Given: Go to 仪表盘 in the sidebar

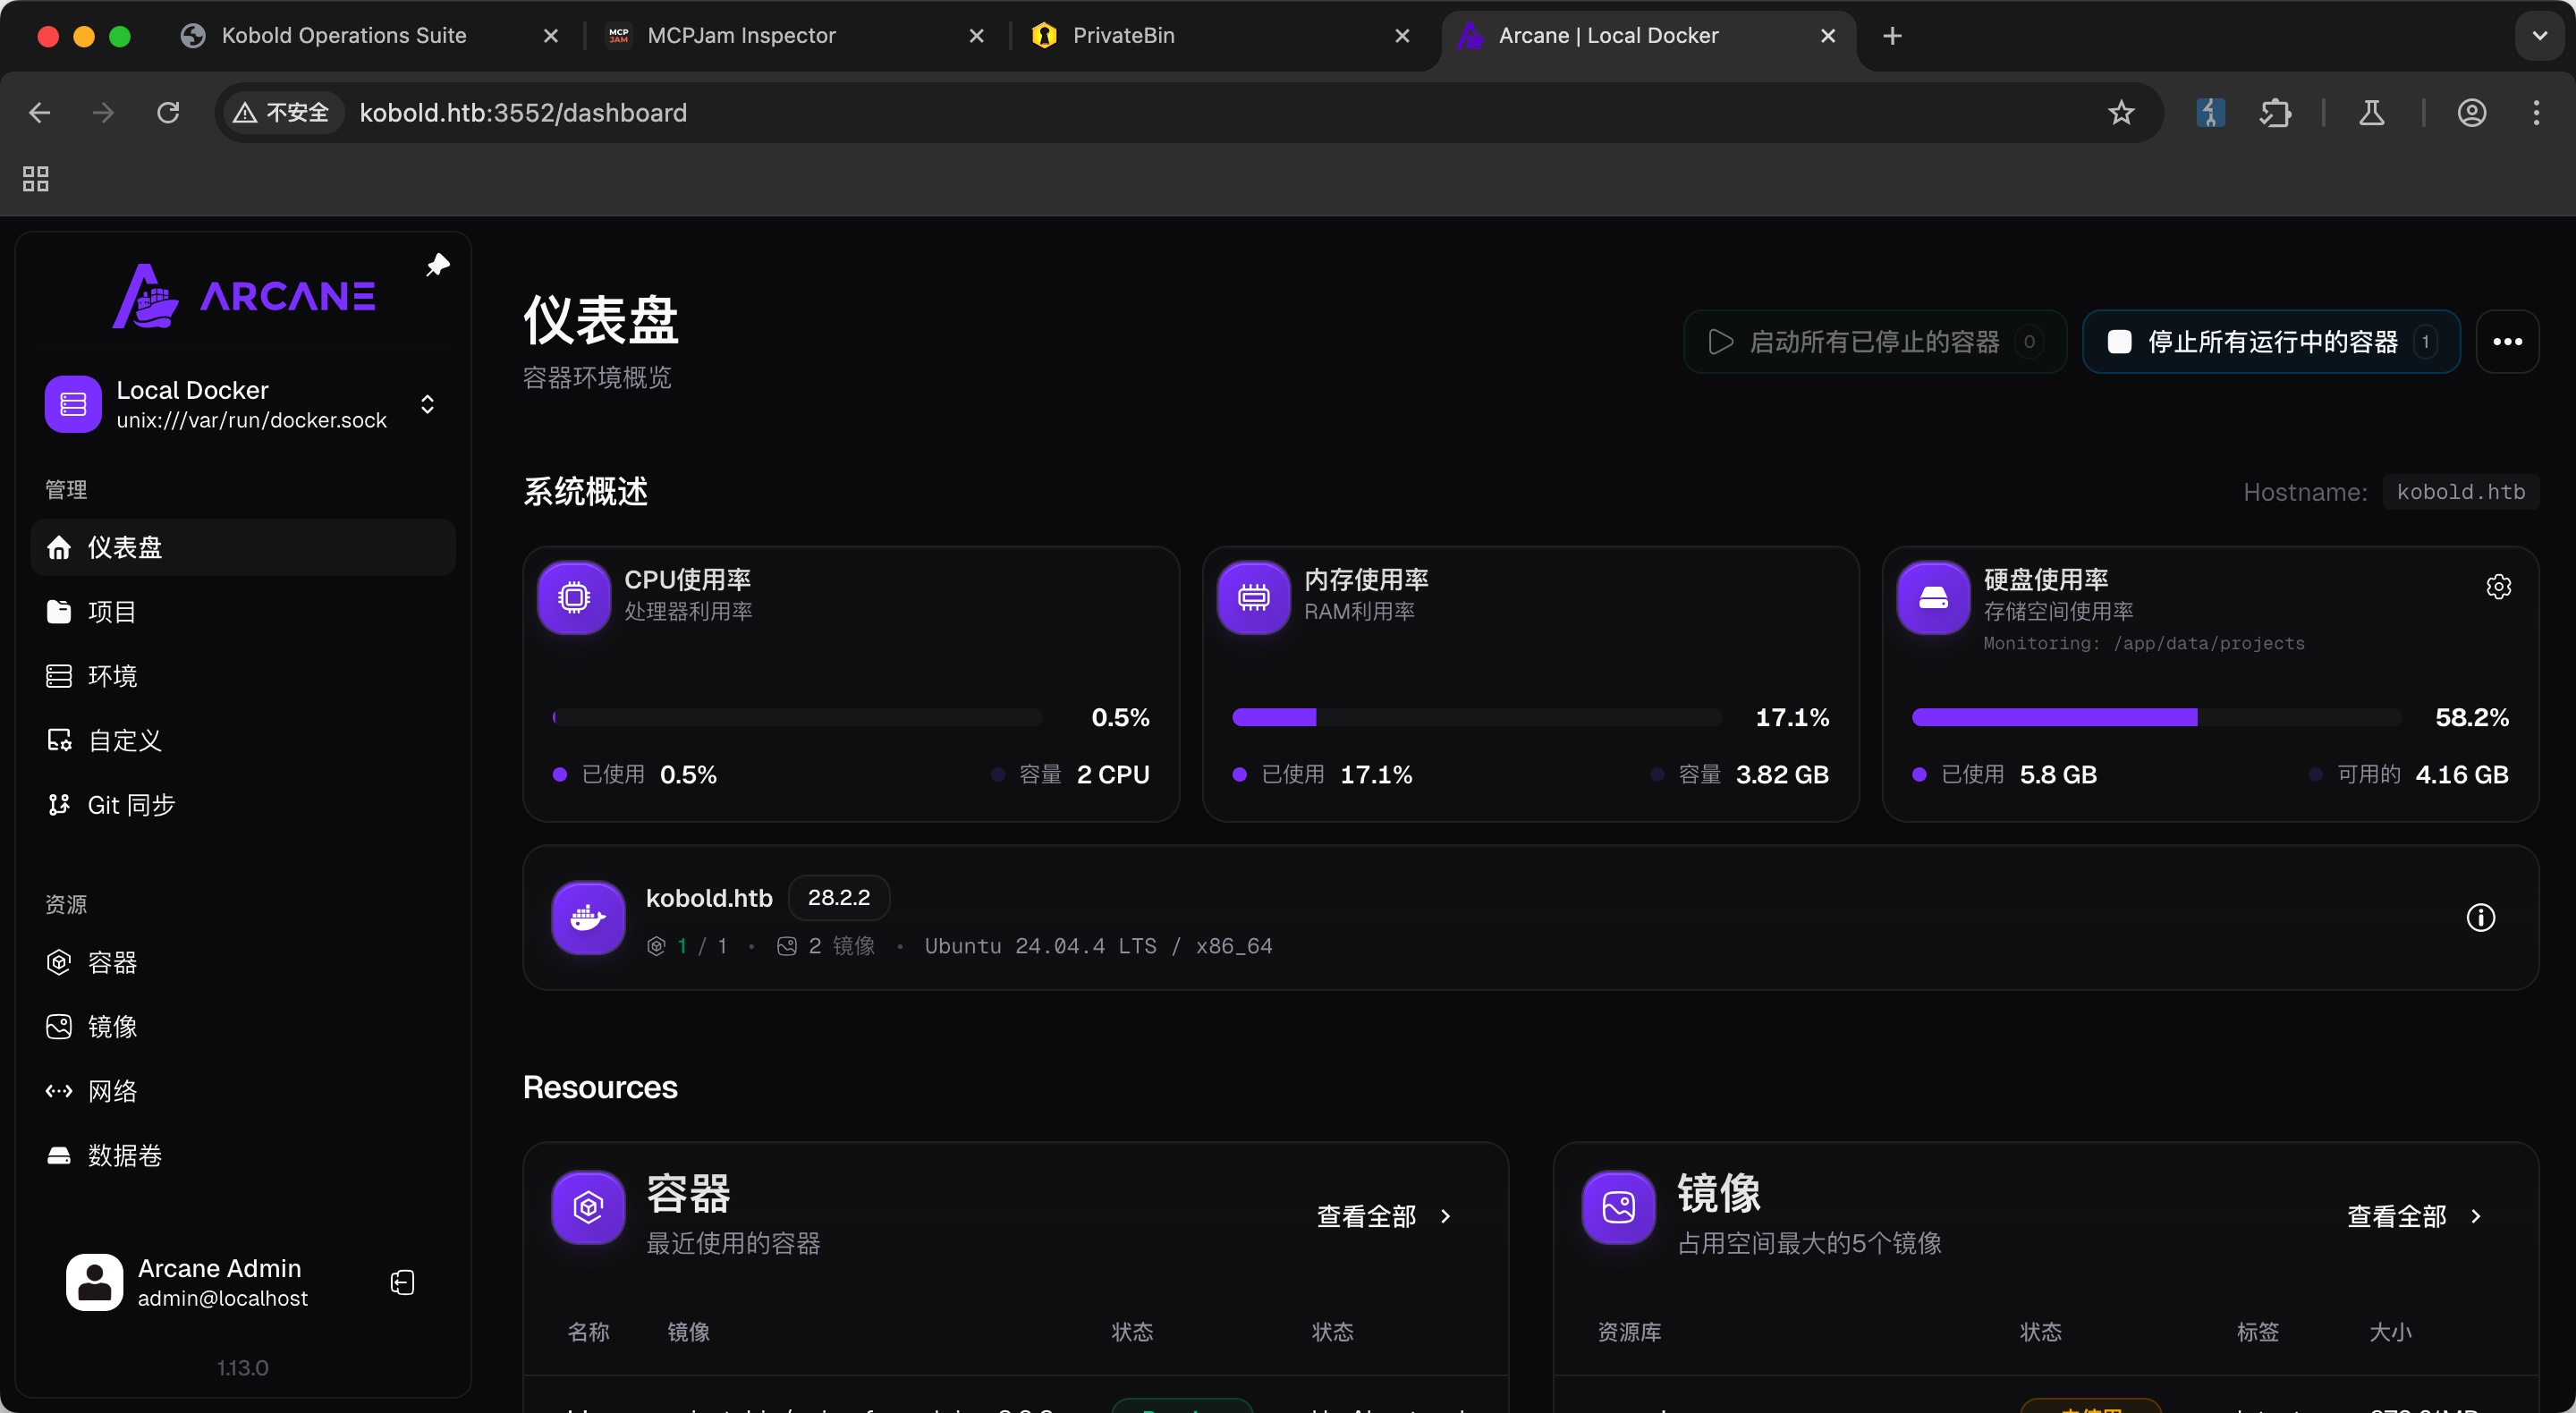Looking at the screenshot, I should tap(243, 547).
